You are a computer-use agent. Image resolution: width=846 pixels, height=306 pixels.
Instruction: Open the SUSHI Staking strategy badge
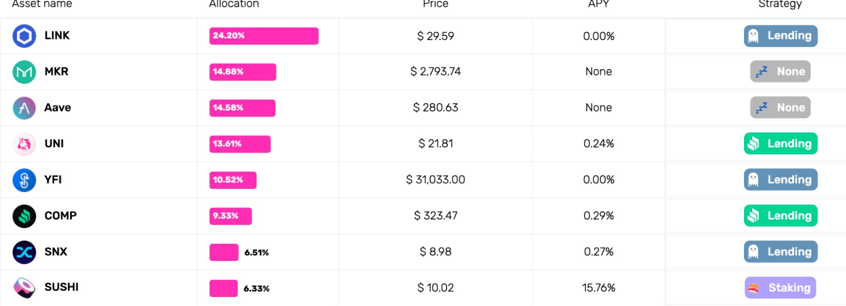tap(780, 288)
